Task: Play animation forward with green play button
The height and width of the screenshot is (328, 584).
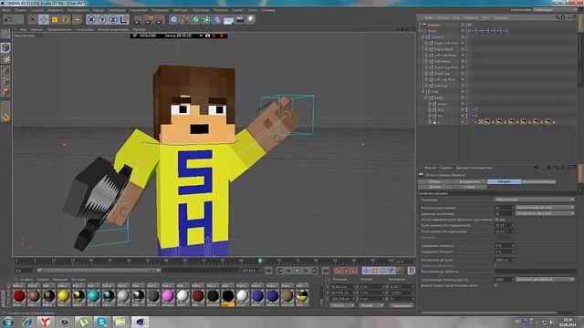Action: 297,271
